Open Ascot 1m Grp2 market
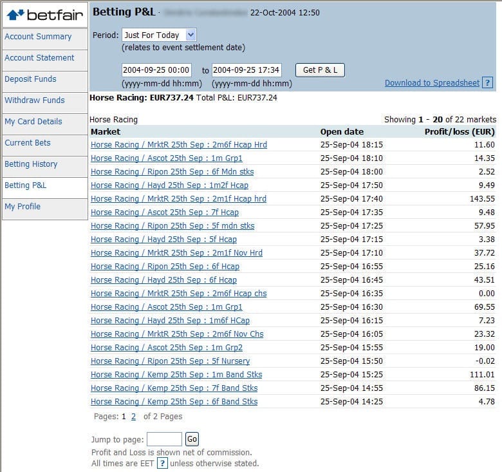The image size is (502, 472). tap(167, 348)
